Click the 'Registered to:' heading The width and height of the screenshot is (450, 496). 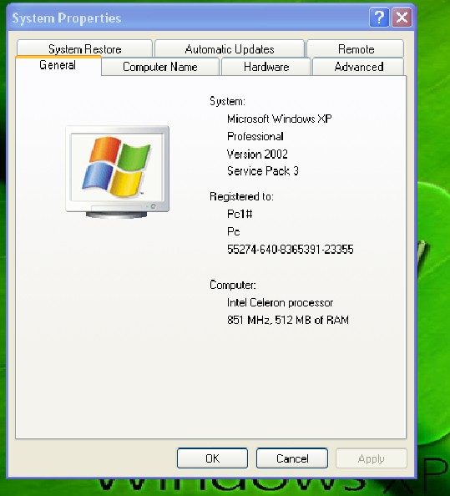coord(241,196)
